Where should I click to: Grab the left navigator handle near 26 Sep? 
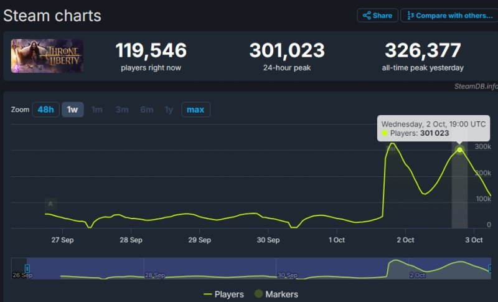pyautogui.click(x=27, y=268)
